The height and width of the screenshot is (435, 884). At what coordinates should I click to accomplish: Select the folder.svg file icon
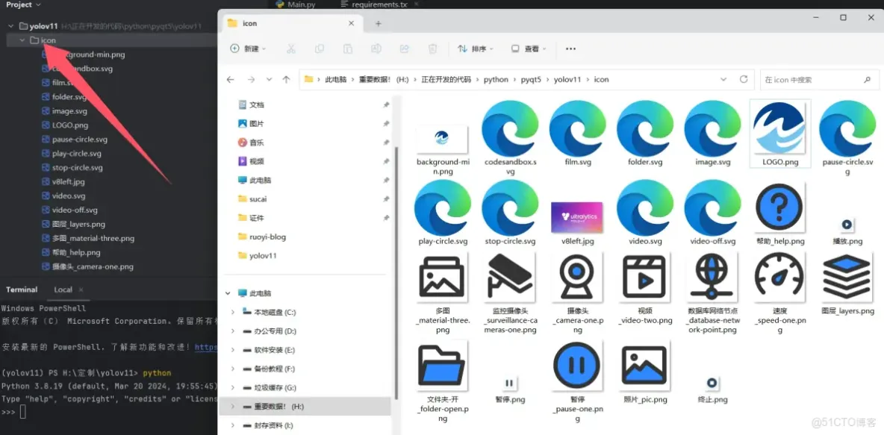(x=646, y=128)
